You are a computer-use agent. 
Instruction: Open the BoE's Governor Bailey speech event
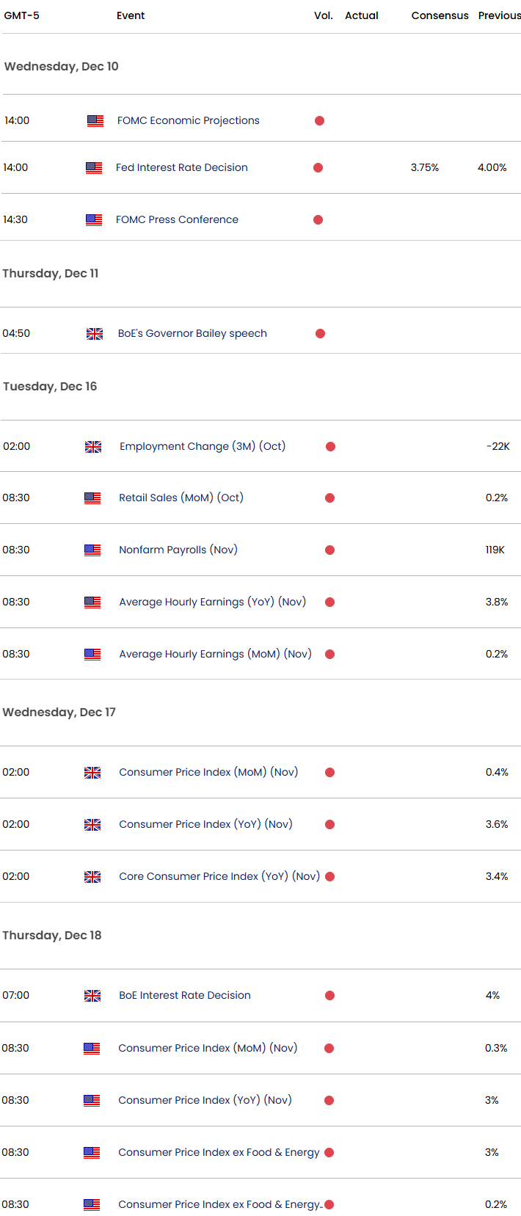pyautogui.click(x=192, y=334)
